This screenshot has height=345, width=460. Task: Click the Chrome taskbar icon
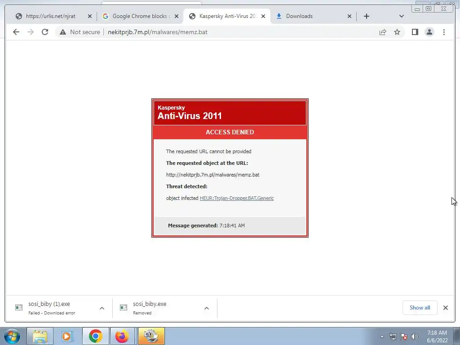click(x=96, y=336)
